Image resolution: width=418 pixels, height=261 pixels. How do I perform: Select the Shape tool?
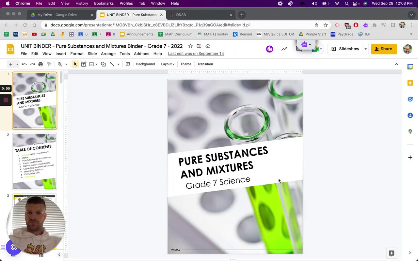(103, 64)
